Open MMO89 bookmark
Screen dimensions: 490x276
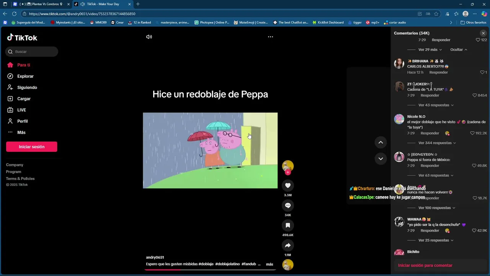coord(98,23)
